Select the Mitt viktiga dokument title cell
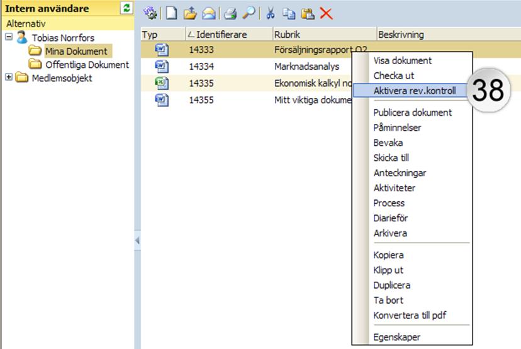This screenshot has width=521, height=349. 313,100
